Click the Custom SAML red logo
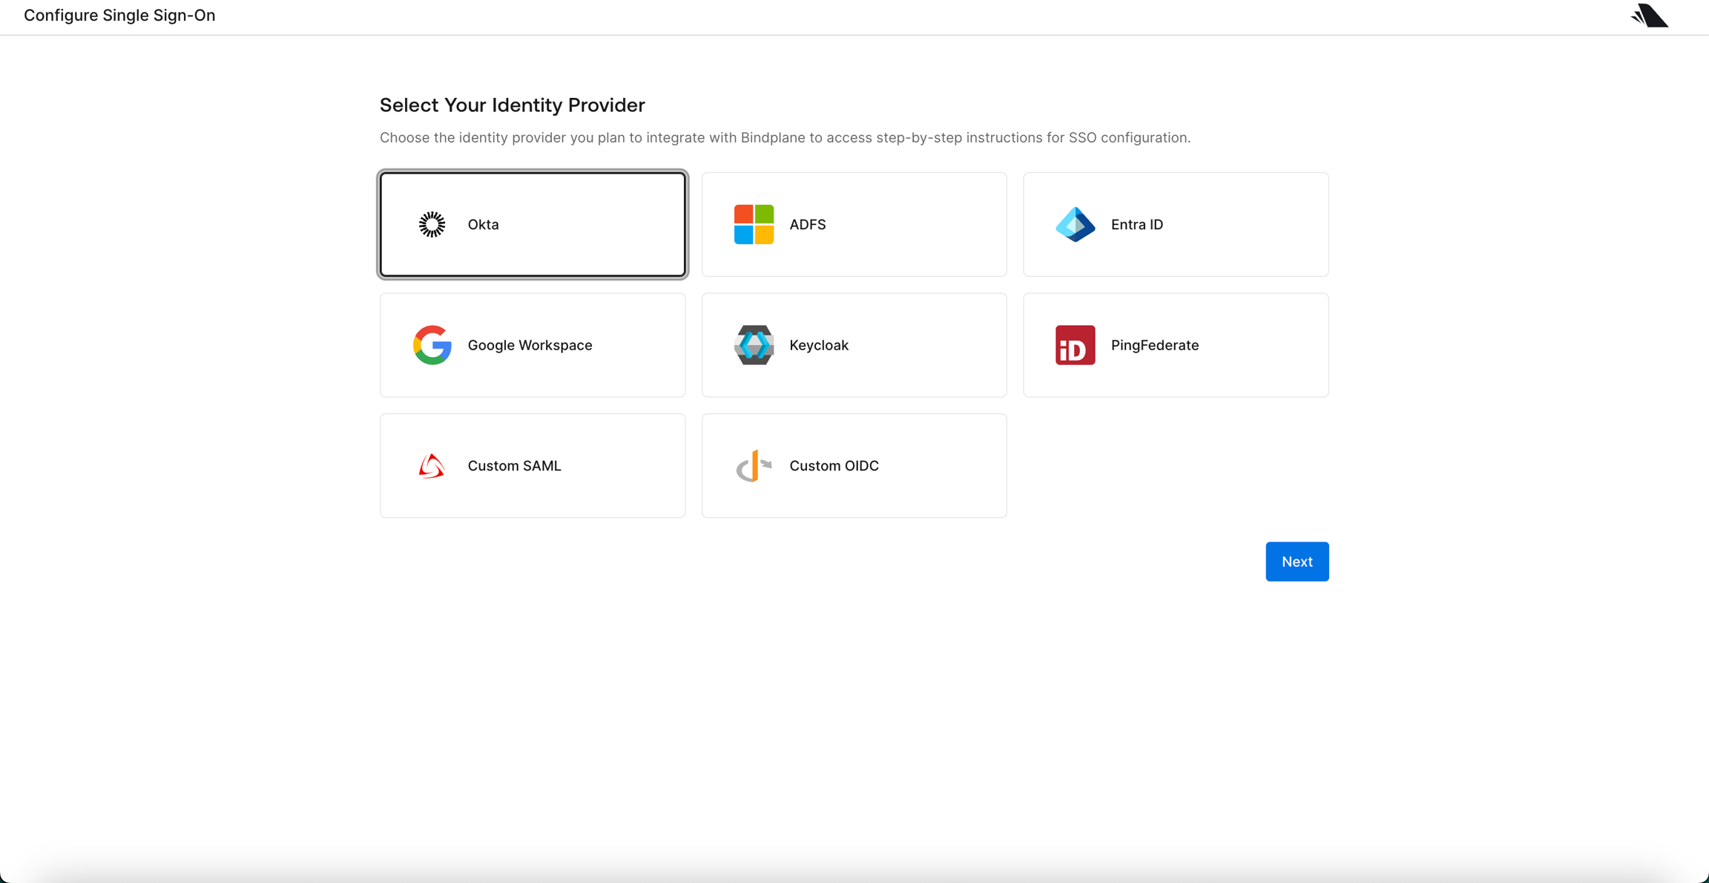 [x=432, y=465]
